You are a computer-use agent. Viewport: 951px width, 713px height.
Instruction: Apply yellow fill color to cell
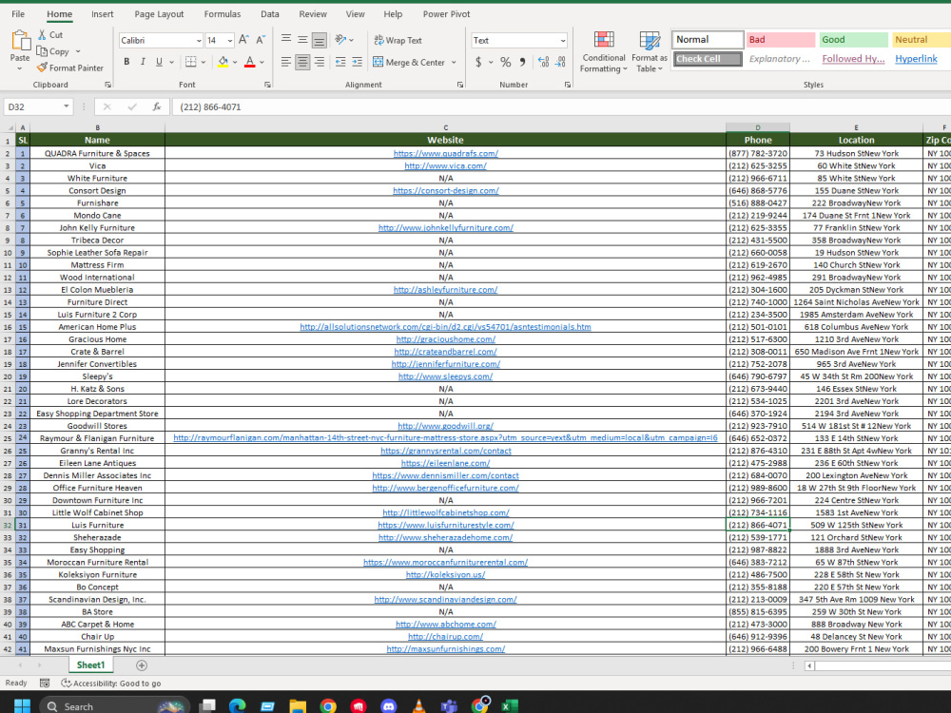pos(223,62)
